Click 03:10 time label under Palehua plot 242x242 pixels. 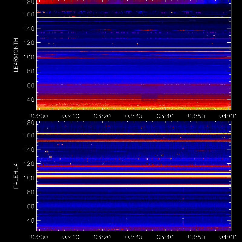click(71, 237)
